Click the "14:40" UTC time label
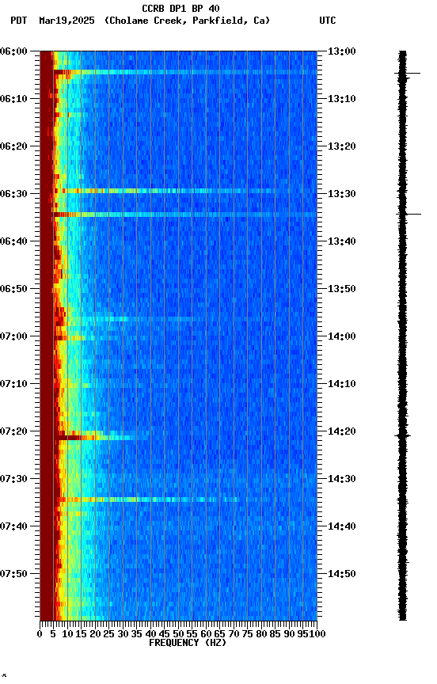The image size is (437, 684). (342, 526)
